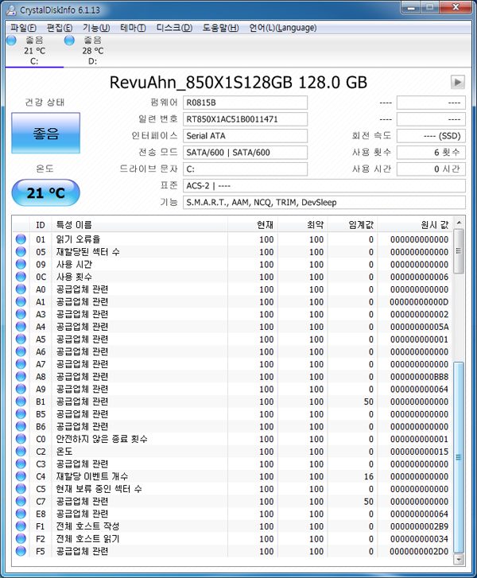Click status icon of row A1

pos(21,302)
